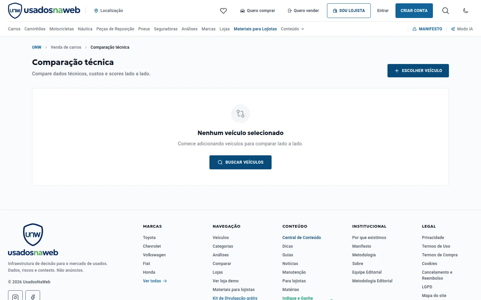The image size is (481, 300).
Task: Click the compare icon above Nenhum veículo
Action: pyautogui.click(x=240, y=114)
